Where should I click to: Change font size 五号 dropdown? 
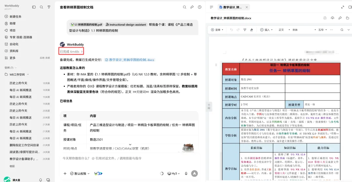(323, 30)
